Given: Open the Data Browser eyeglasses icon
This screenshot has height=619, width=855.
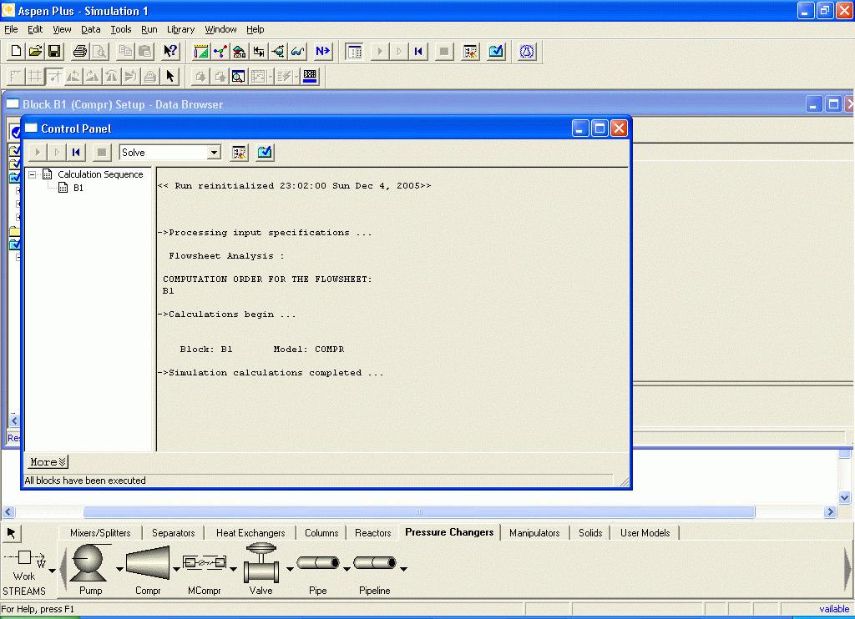Looking at the screenshot, I should 297,51.
